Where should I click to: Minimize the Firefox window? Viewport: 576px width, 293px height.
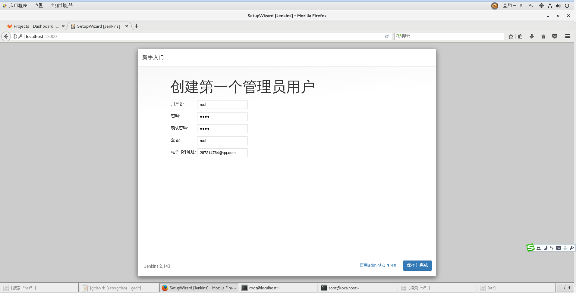coord(548,16)
